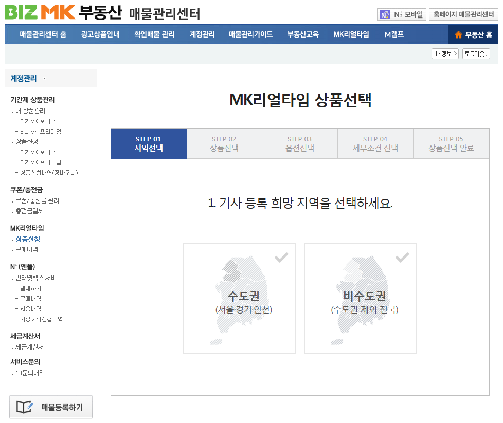503x423 pixels.
Task: Open BIZ MK 프리미엄 under 상품신청
Action: [x=41, y=162]
